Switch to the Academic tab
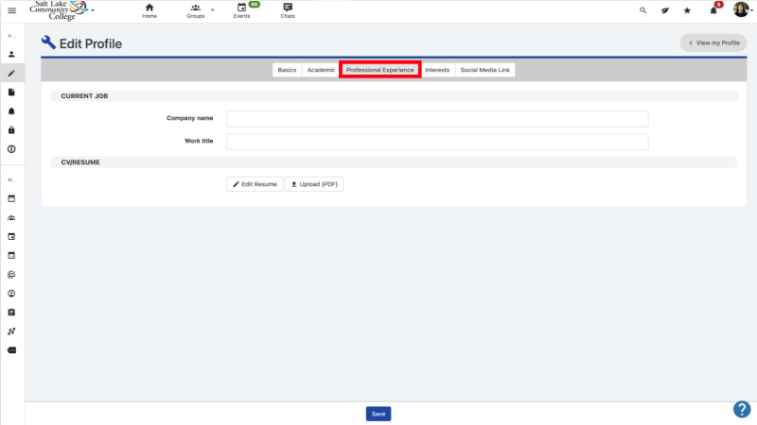 click(x=321, y=70)
